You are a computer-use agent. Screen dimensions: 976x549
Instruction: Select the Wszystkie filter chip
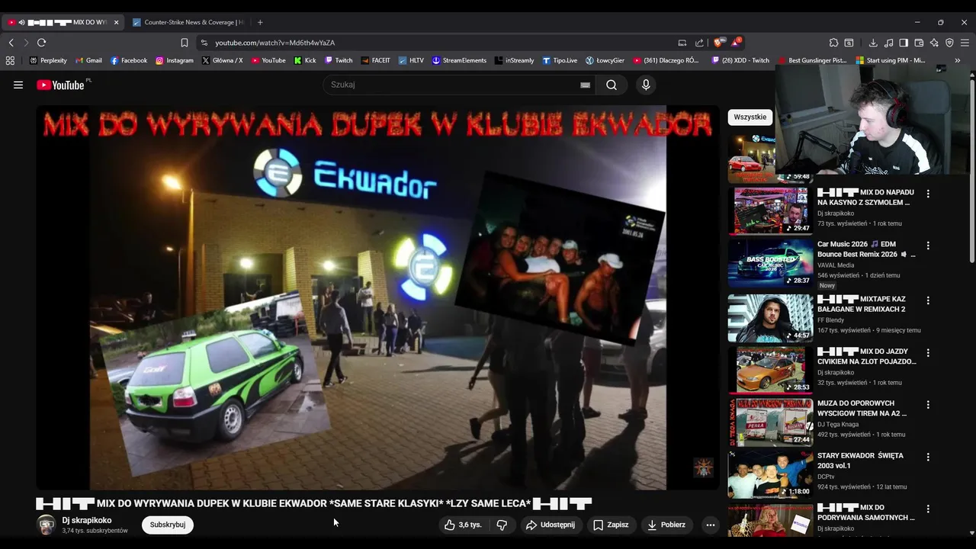click(750, 117)
